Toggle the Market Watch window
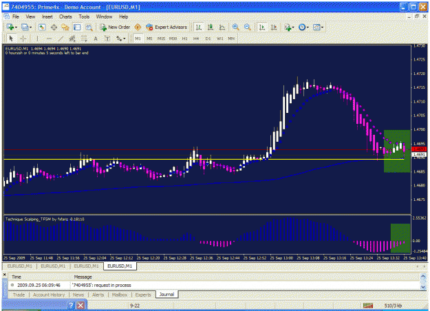 (x=42, y=27)
